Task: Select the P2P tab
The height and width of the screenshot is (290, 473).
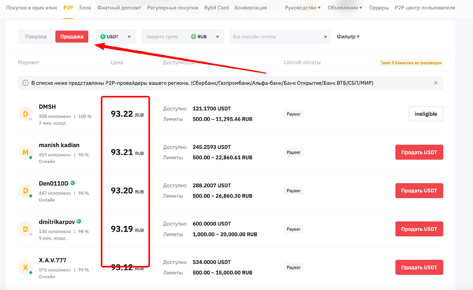Action: pos(68,7)
